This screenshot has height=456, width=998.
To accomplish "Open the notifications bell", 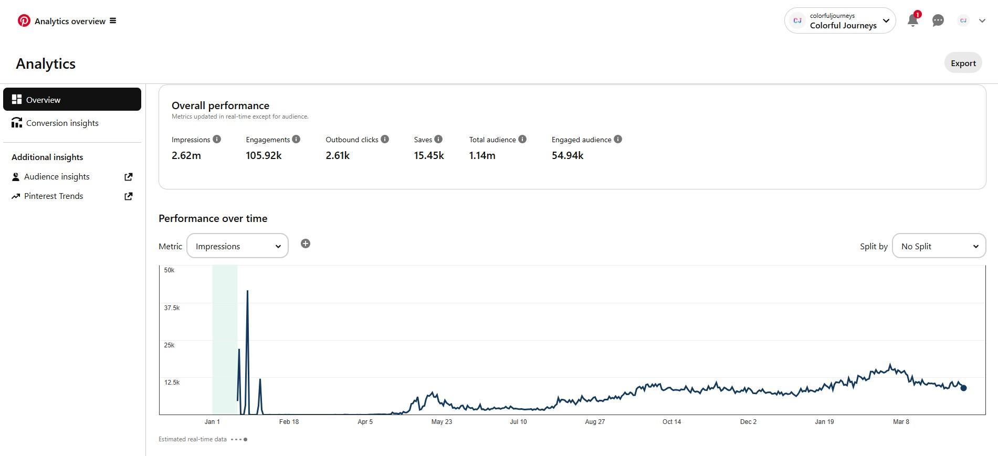I will point(913,20).
